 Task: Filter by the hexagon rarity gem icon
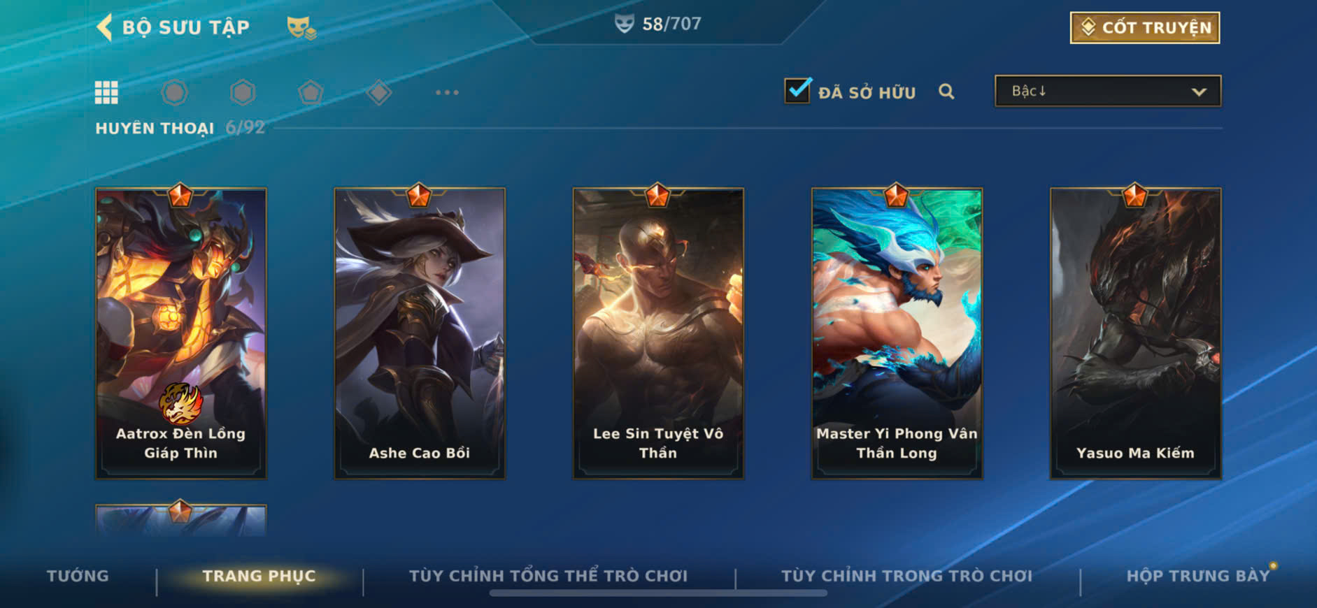click(x=243, y=92)
